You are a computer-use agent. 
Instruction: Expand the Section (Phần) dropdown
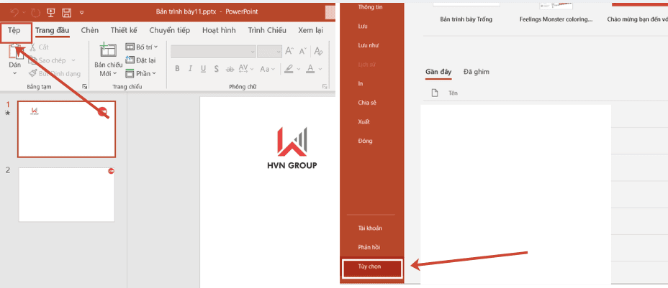(142, 73)
